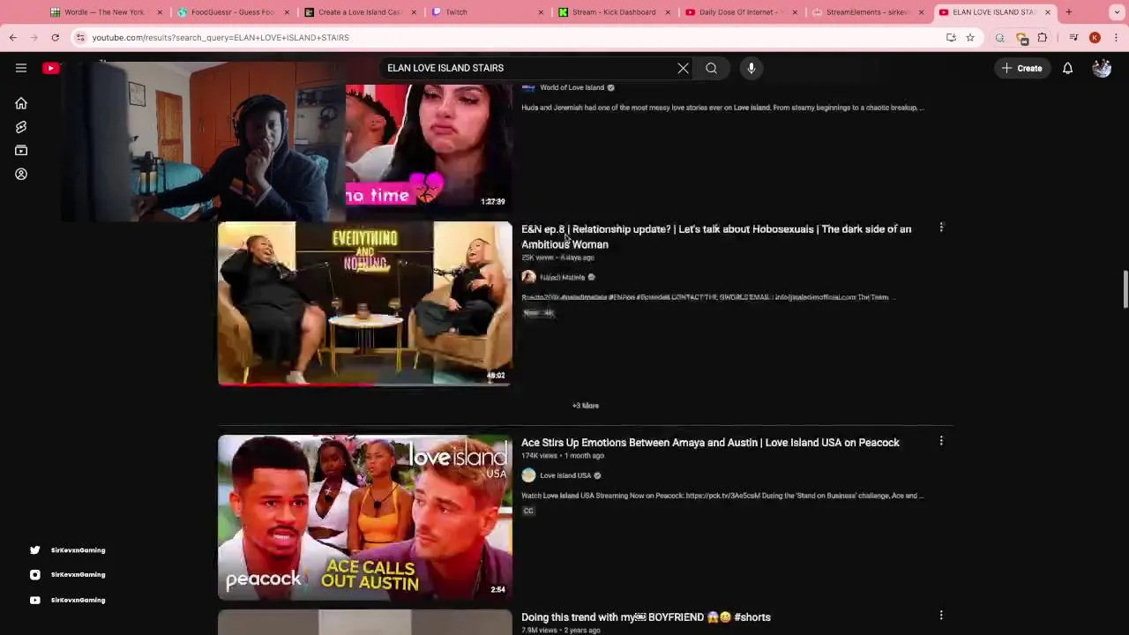Visit Love Island USA channel name
This screenshot has width=1129, height=635.
tap(565, 475)
